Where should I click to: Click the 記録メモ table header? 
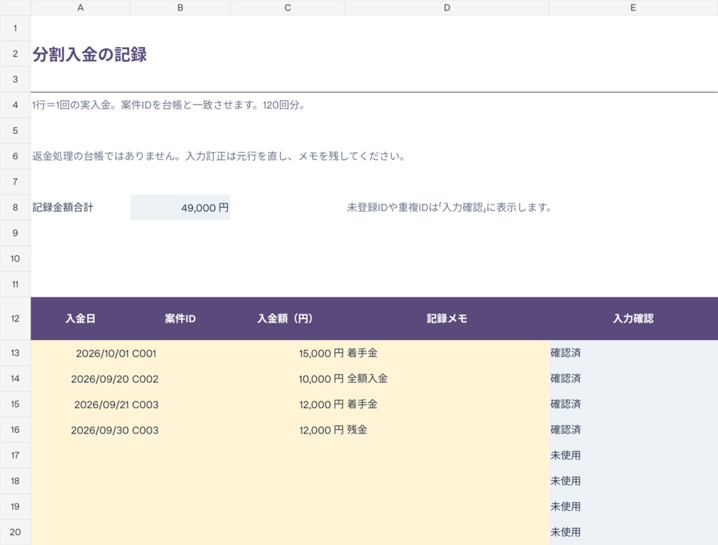click(447, 318)
